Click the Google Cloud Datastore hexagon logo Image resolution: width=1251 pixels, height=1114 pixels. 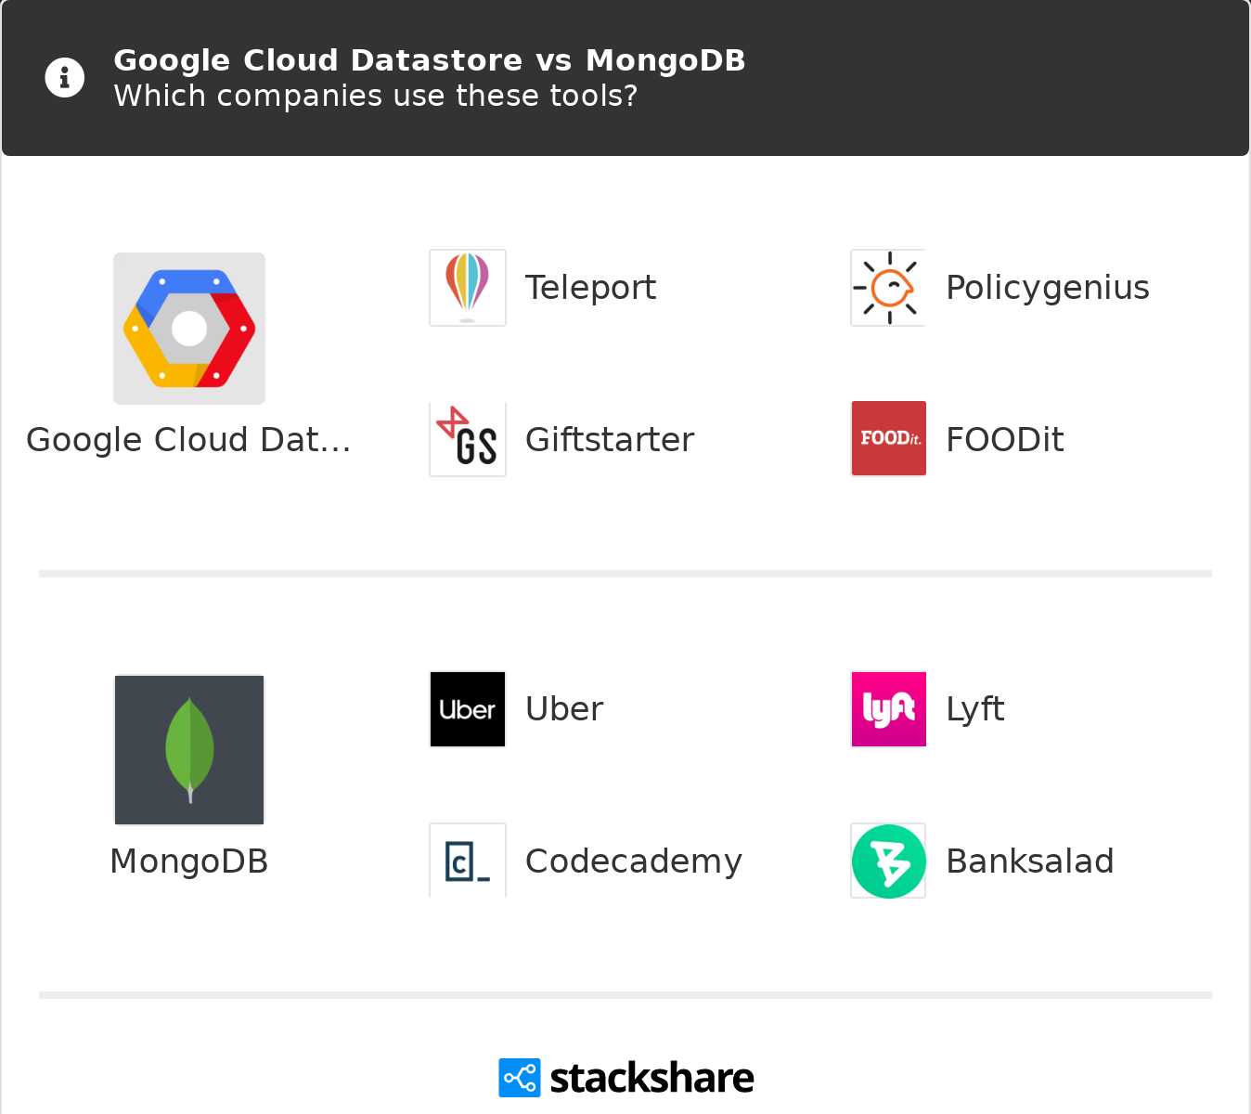click(189, 329)
